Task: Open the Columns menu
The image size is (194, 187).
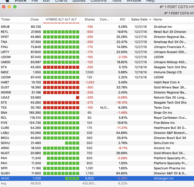Action: (99, 1)
